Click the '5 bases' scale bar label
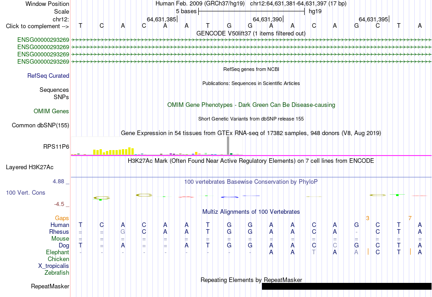432x297 pixels. pyautogui.click(x=186, y=11)
